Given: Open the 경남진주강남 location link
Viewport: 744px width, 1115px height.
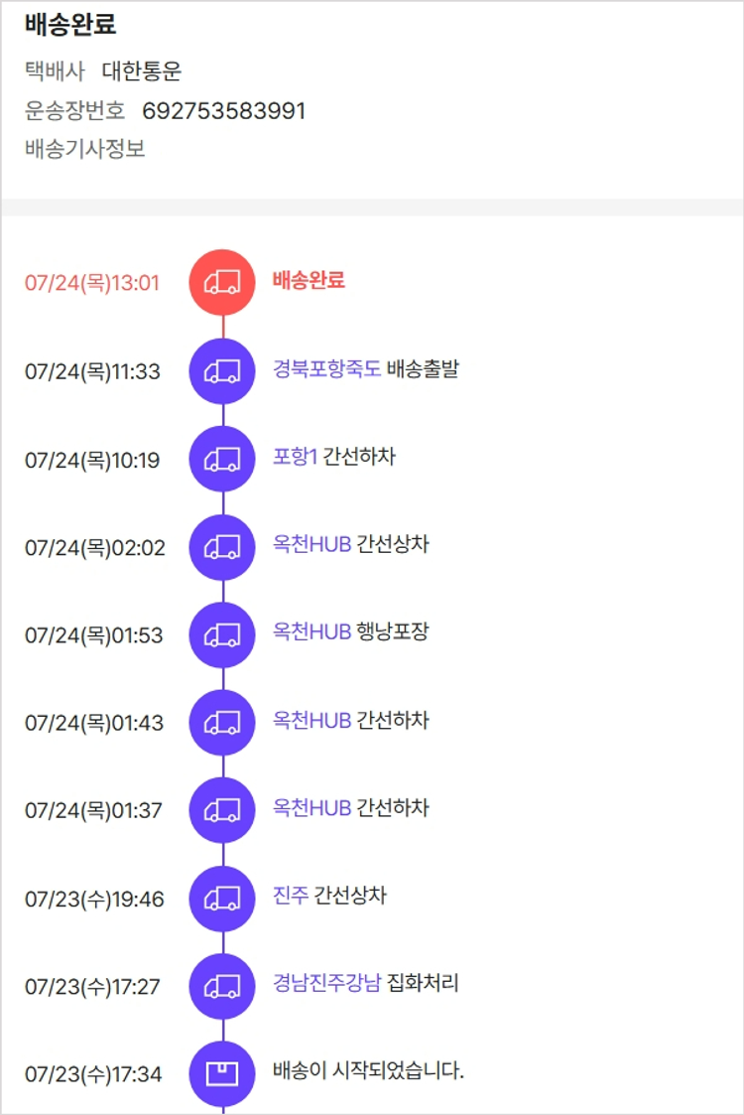Looking at the screenshot, I should (326, 984).
